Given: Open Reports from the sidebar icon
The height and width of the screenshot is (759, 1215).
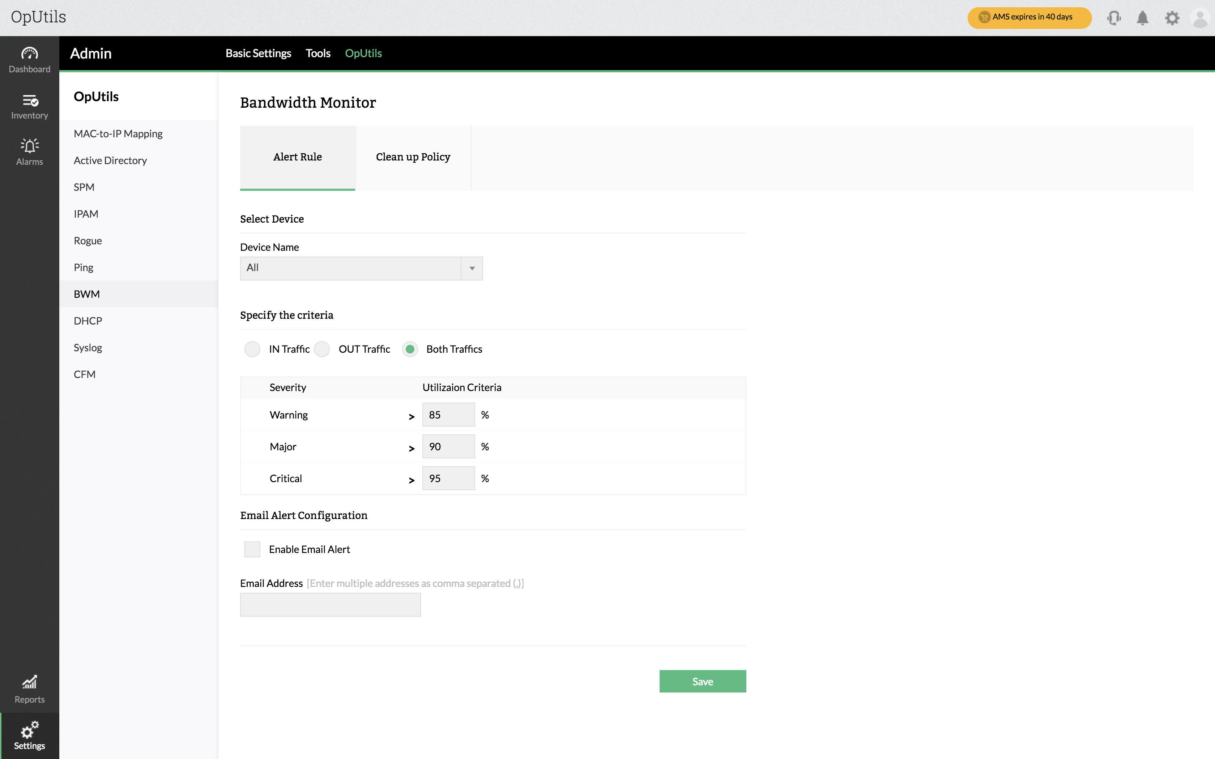Looking at the screenshot, I should 29,682.
